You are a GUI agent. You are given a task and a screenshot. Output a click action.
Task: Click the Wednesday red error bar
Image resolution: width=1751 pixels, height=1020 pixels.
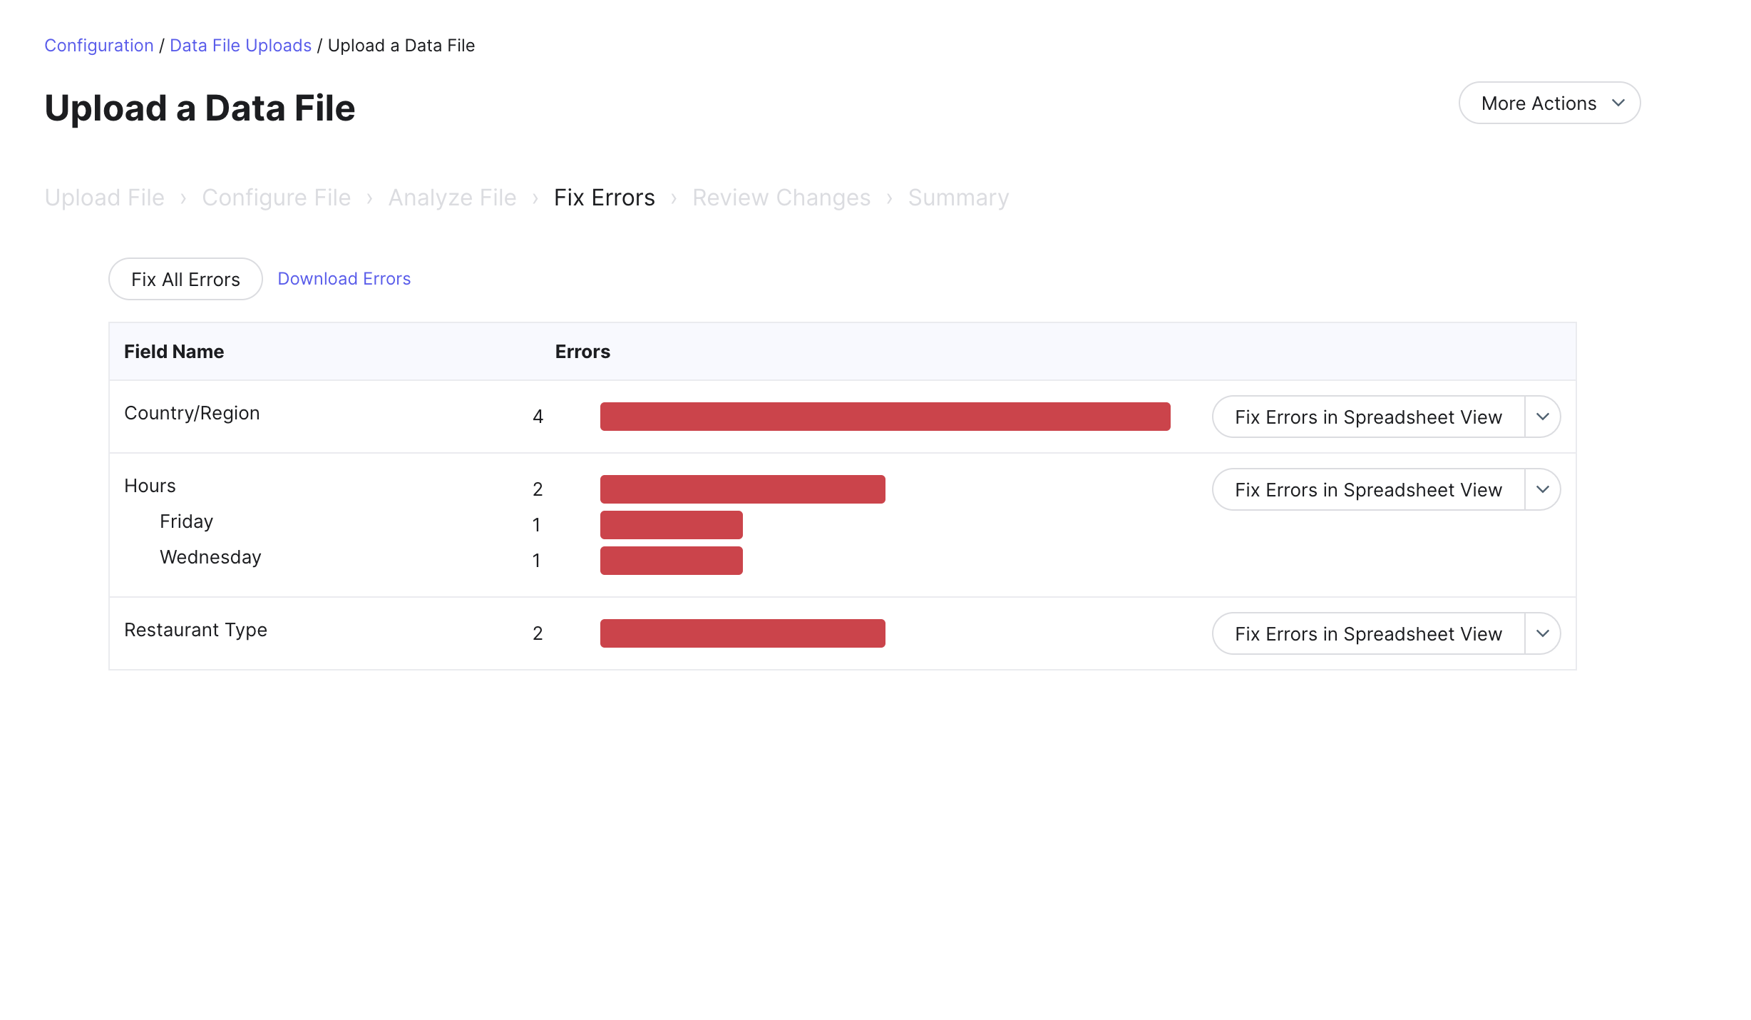click(x=672, y=561)
